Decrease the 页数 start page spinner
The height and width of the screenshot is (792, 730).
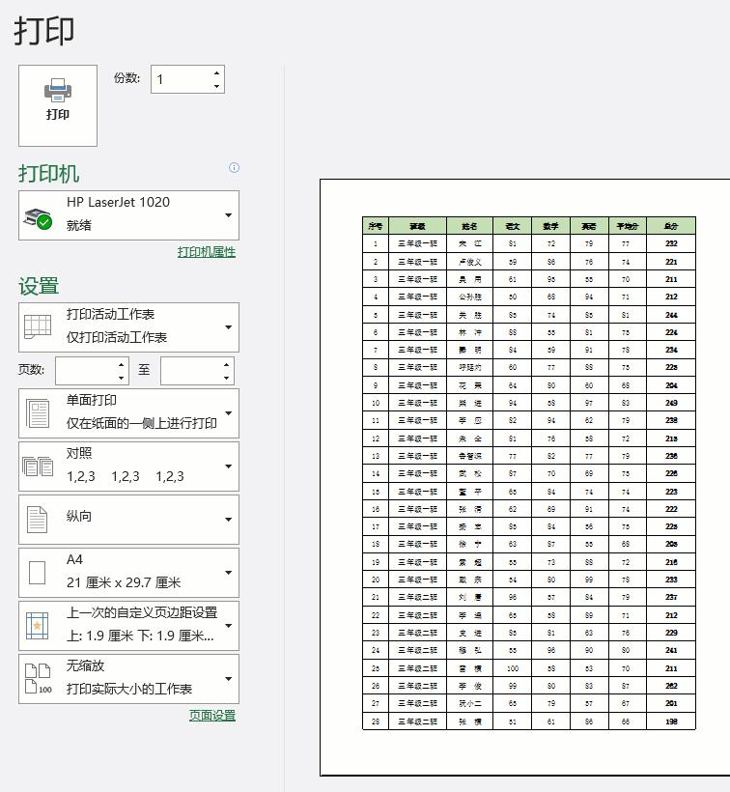pos(121,378)
